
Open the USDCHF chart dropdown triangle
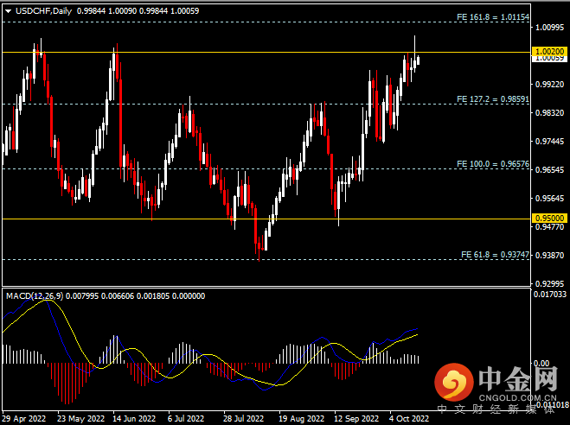coord(8,11)
